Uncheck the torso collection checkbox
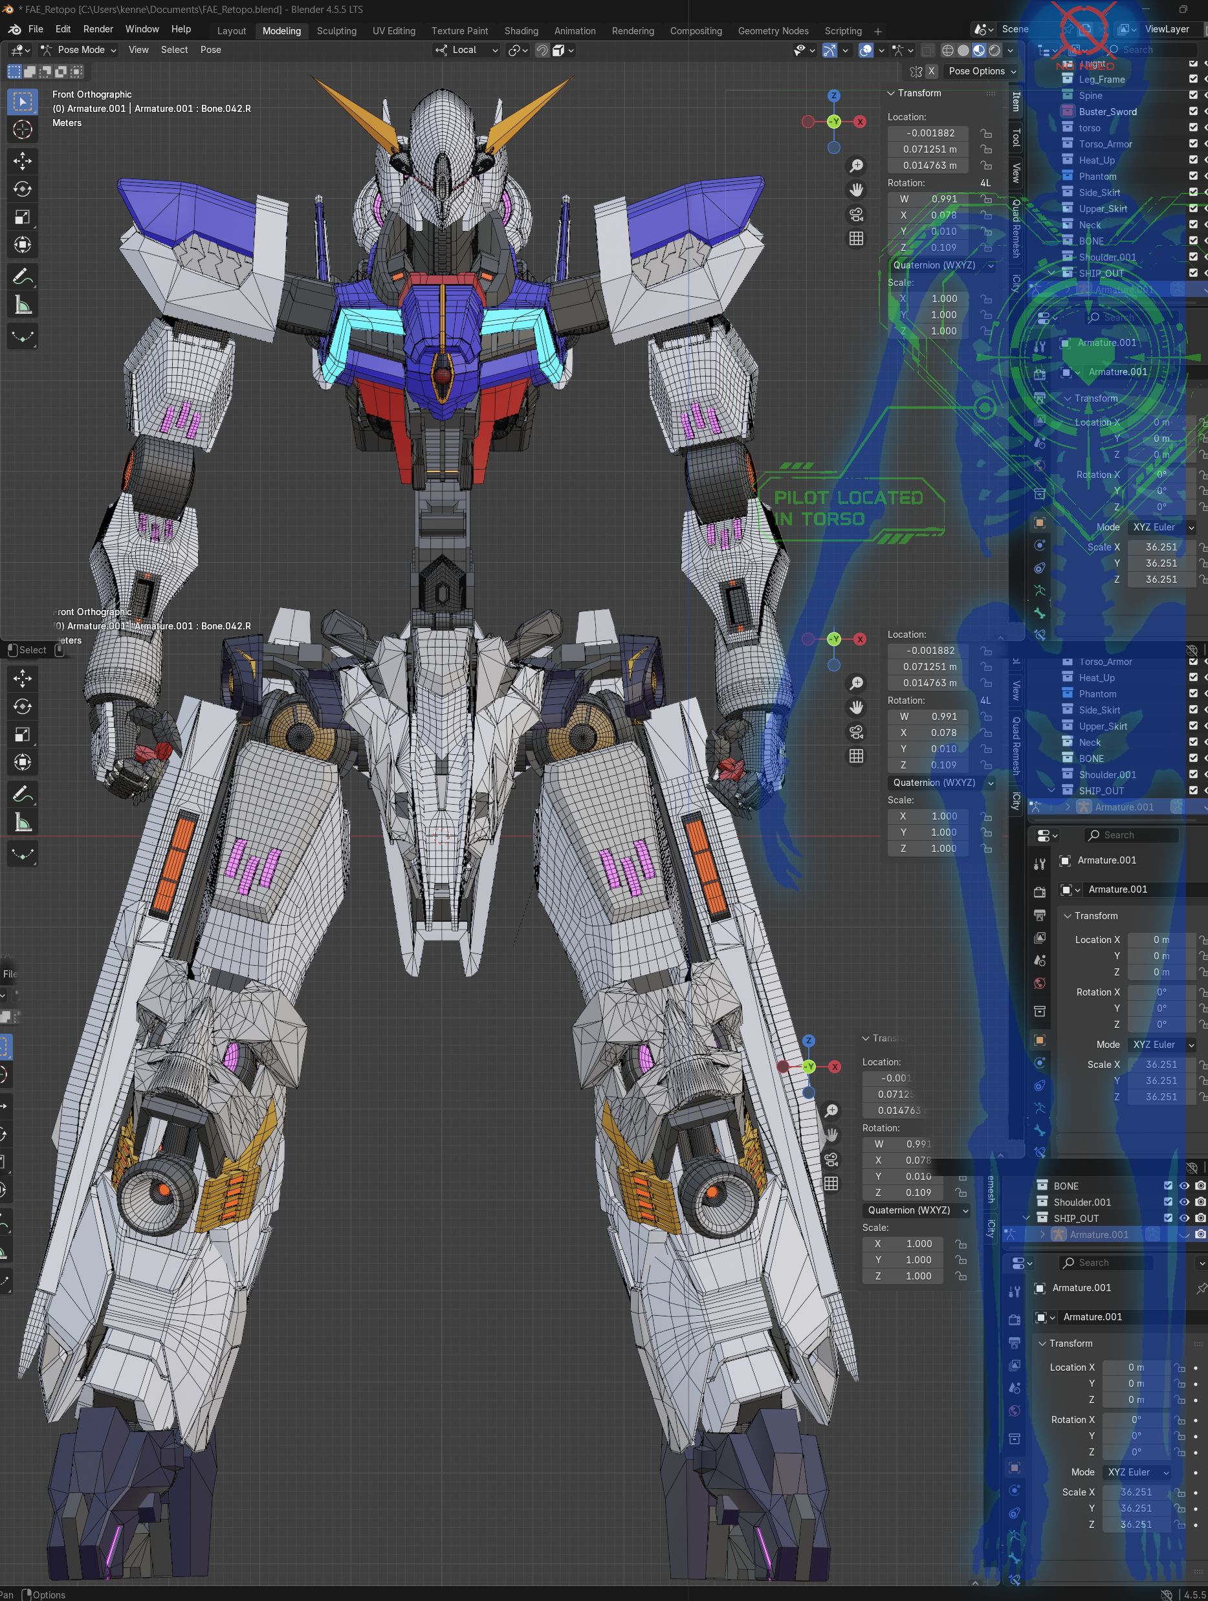 [x=1193, y=127]
